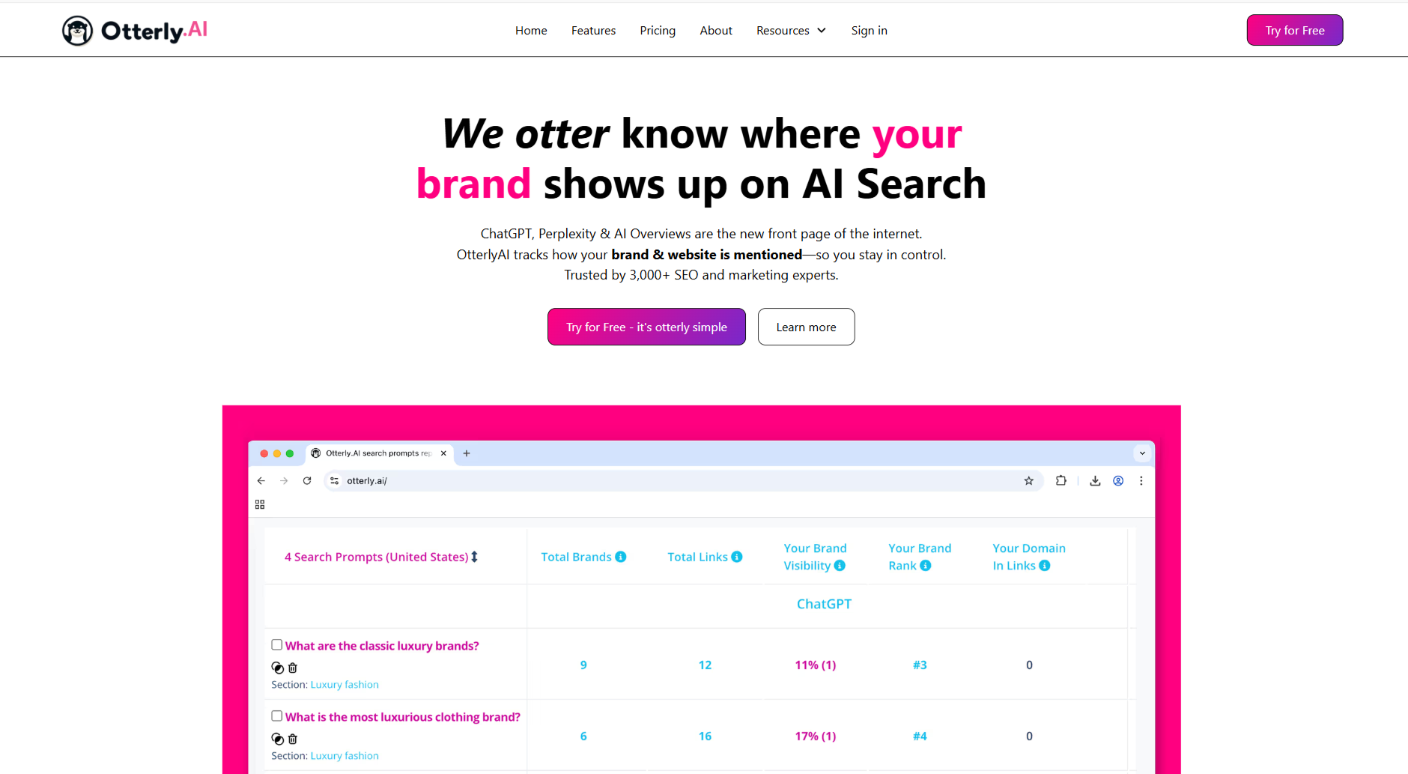Close the Otterly.AI search prompts tab
Viewport: 1408px width, 774px height.
coord(443,453)
